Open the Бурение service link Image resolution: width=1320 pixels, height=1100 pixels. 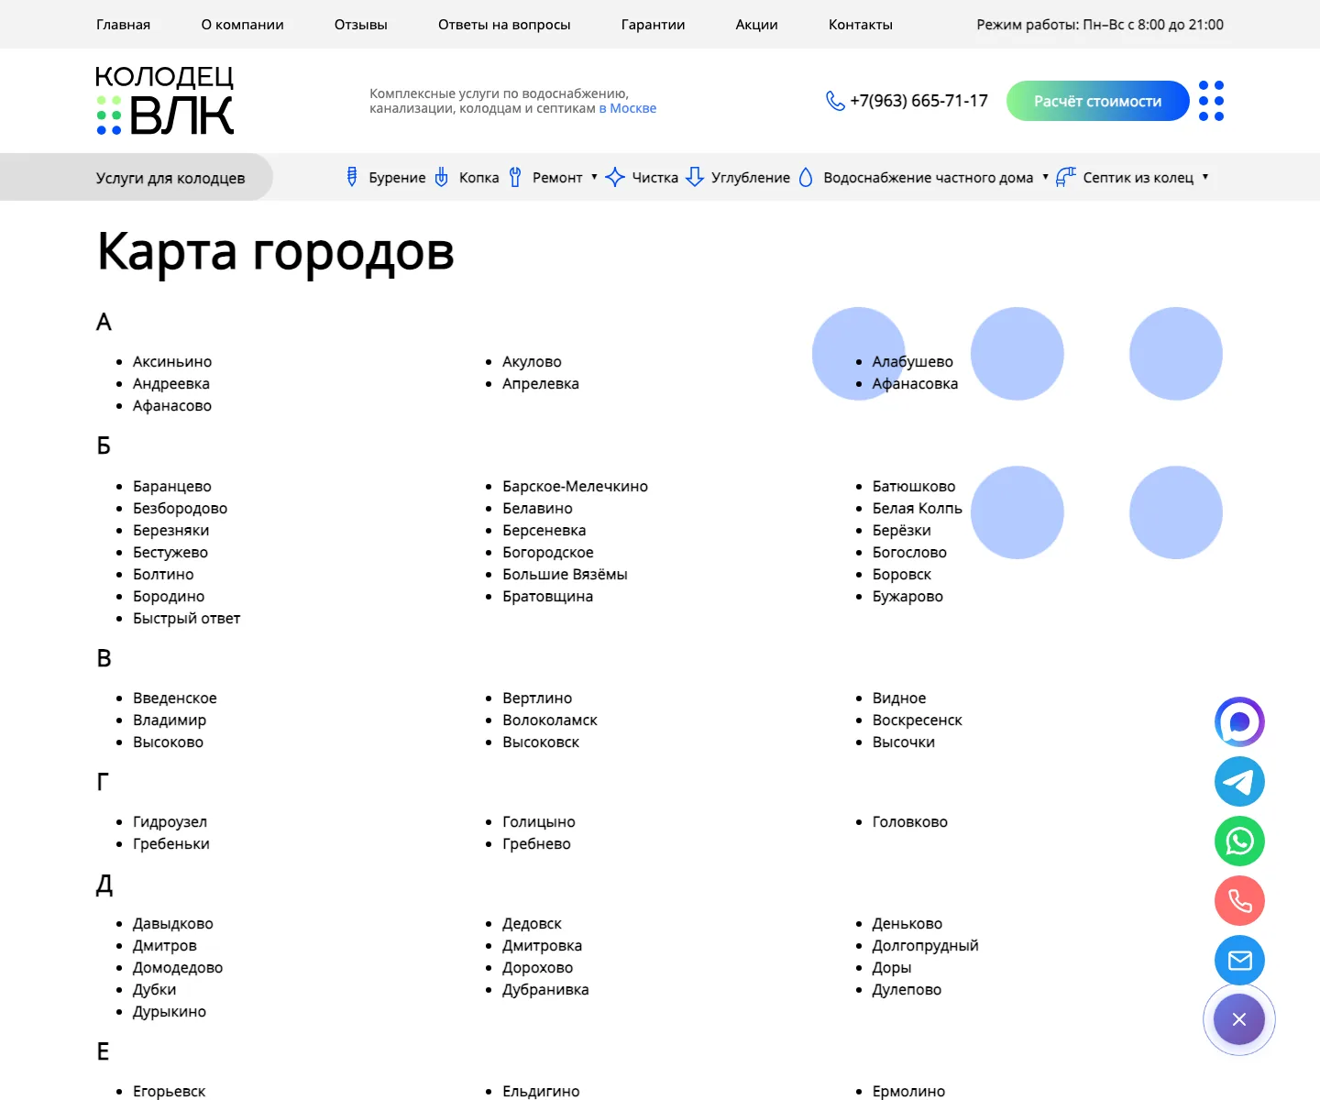coord(397,178)
